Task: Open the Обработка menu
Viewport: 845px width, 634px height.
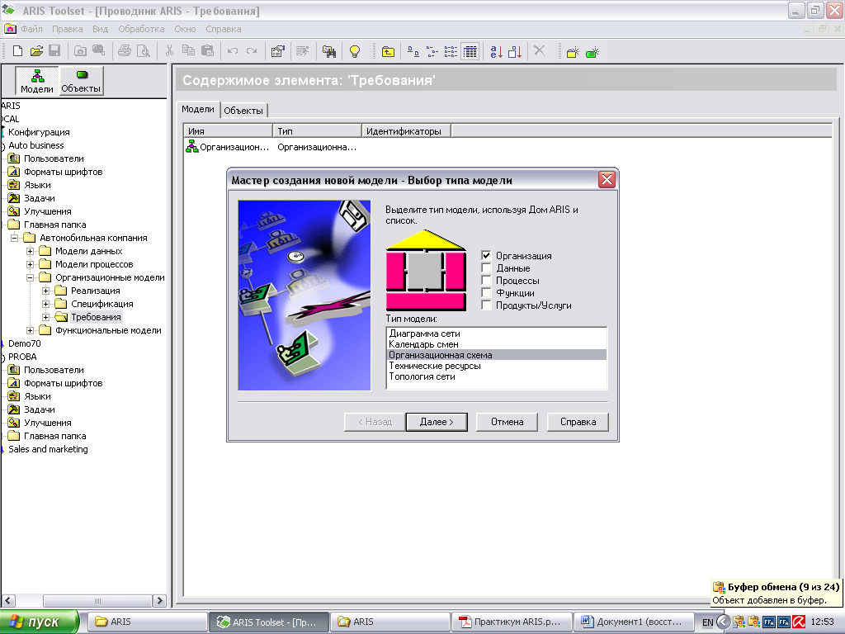Action: [x=141, y=29]
